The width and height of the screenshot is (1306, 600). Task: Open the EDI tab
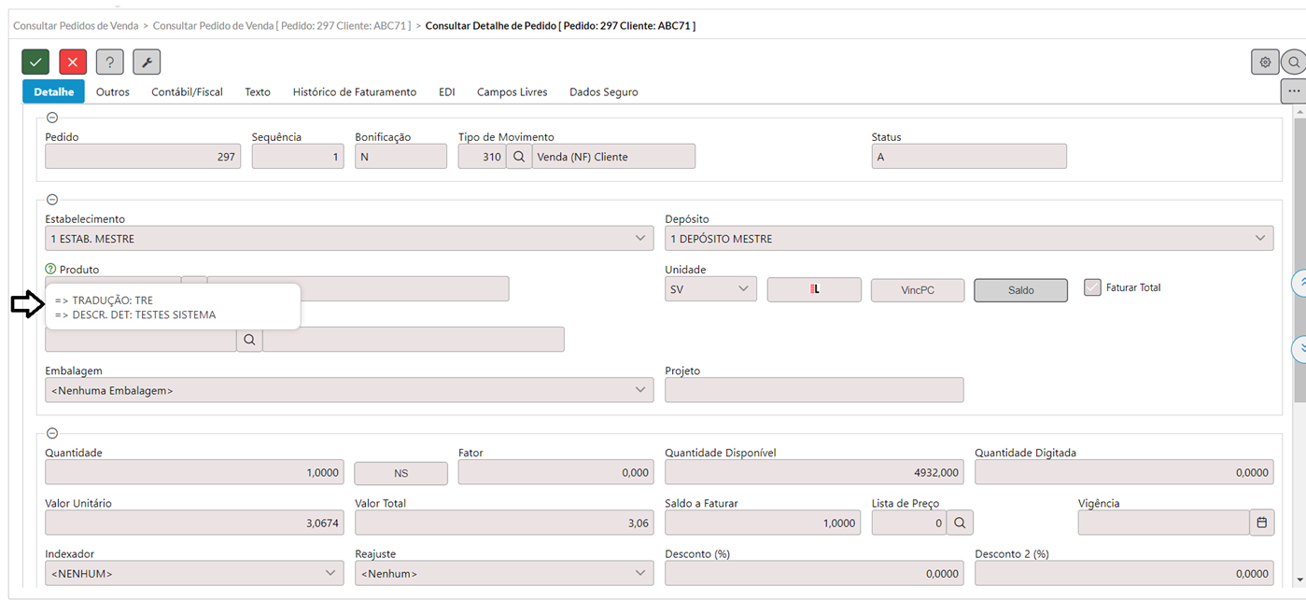(x=447, y=91)
